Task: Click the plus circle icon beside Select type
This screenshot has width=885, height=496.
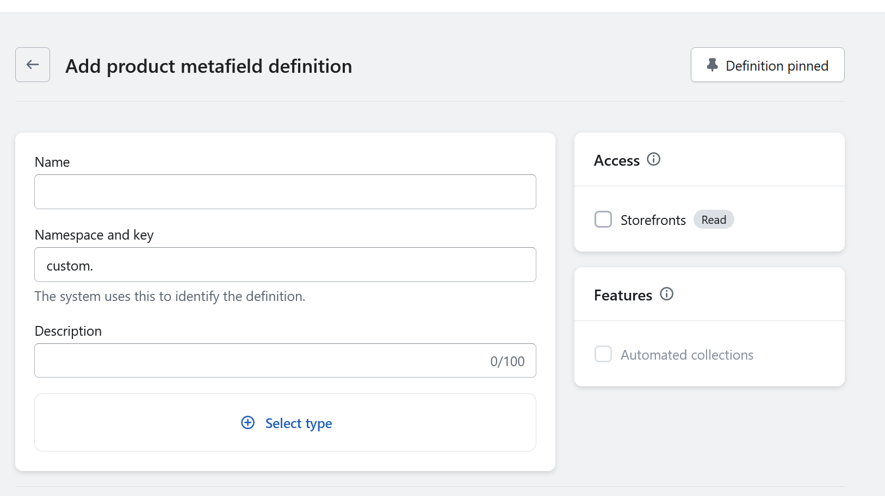Action: coord(248,423)
